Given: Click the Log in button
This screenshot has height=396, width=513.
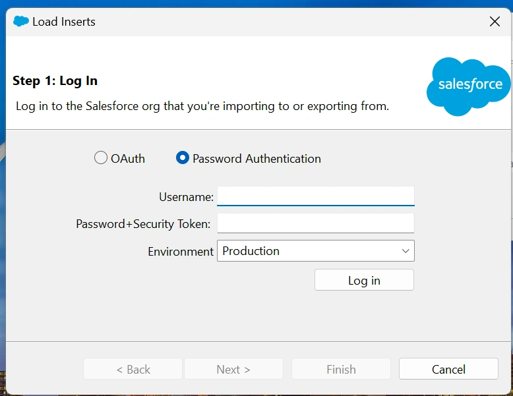Looking at the screenshot, I should (364, 280).
